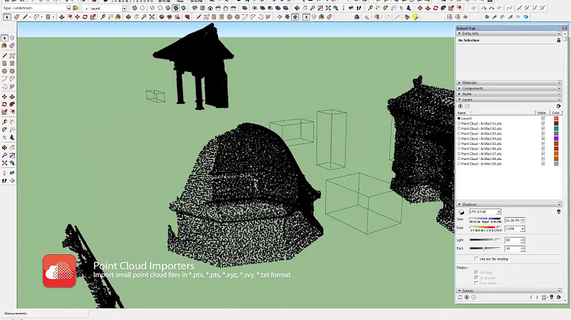Choose the Scale tool in left palette

(5, 112)
